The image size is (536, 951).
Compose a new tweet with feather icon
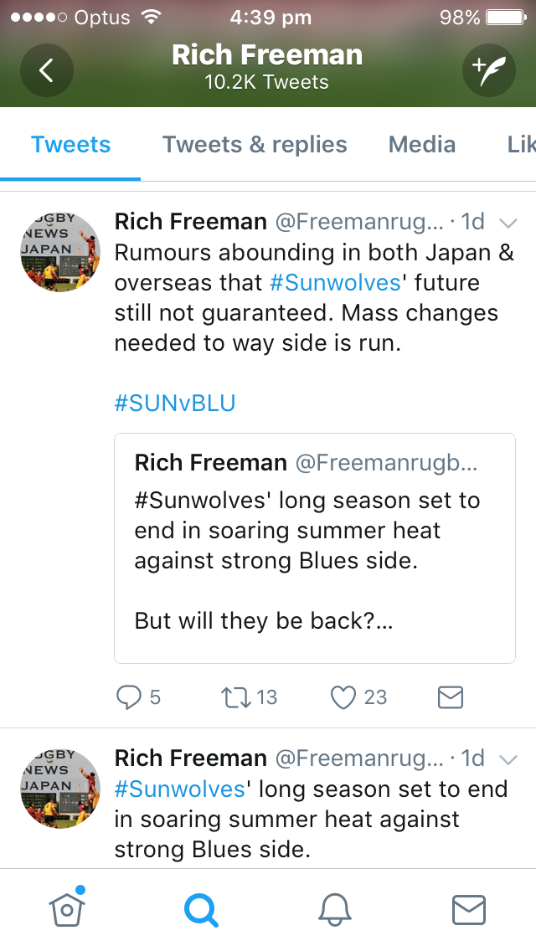[x=489, y=70]
